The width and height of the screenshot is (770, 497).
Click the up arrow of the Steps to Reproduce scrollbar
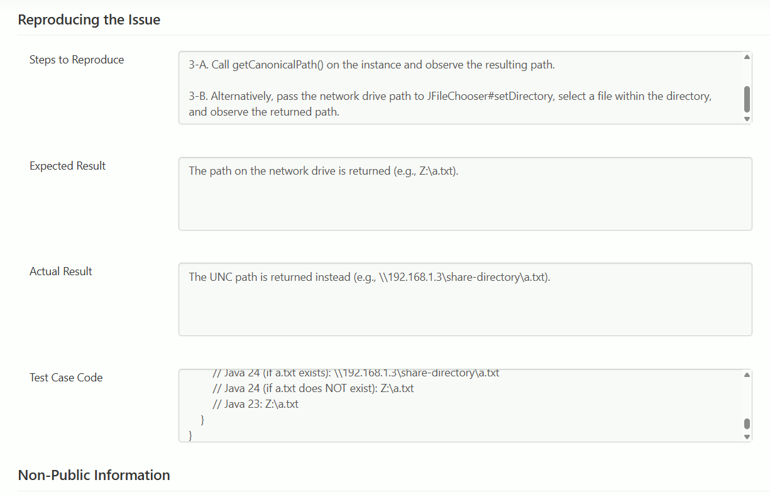click(747, 57)
